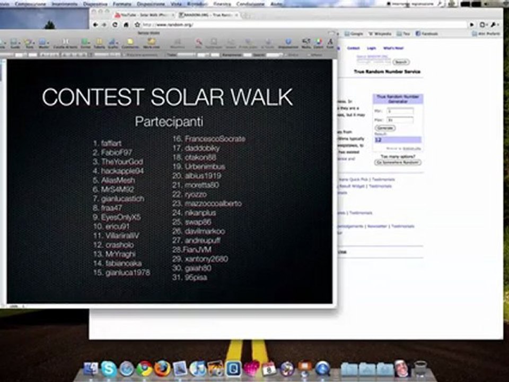Open iCal calendar from the Dock

[269, 369]
